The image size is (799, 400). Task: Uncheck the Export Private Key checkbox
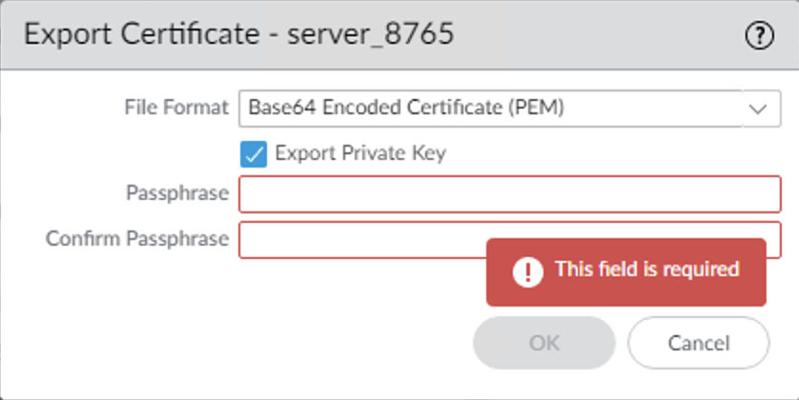(x=253, y=153)
